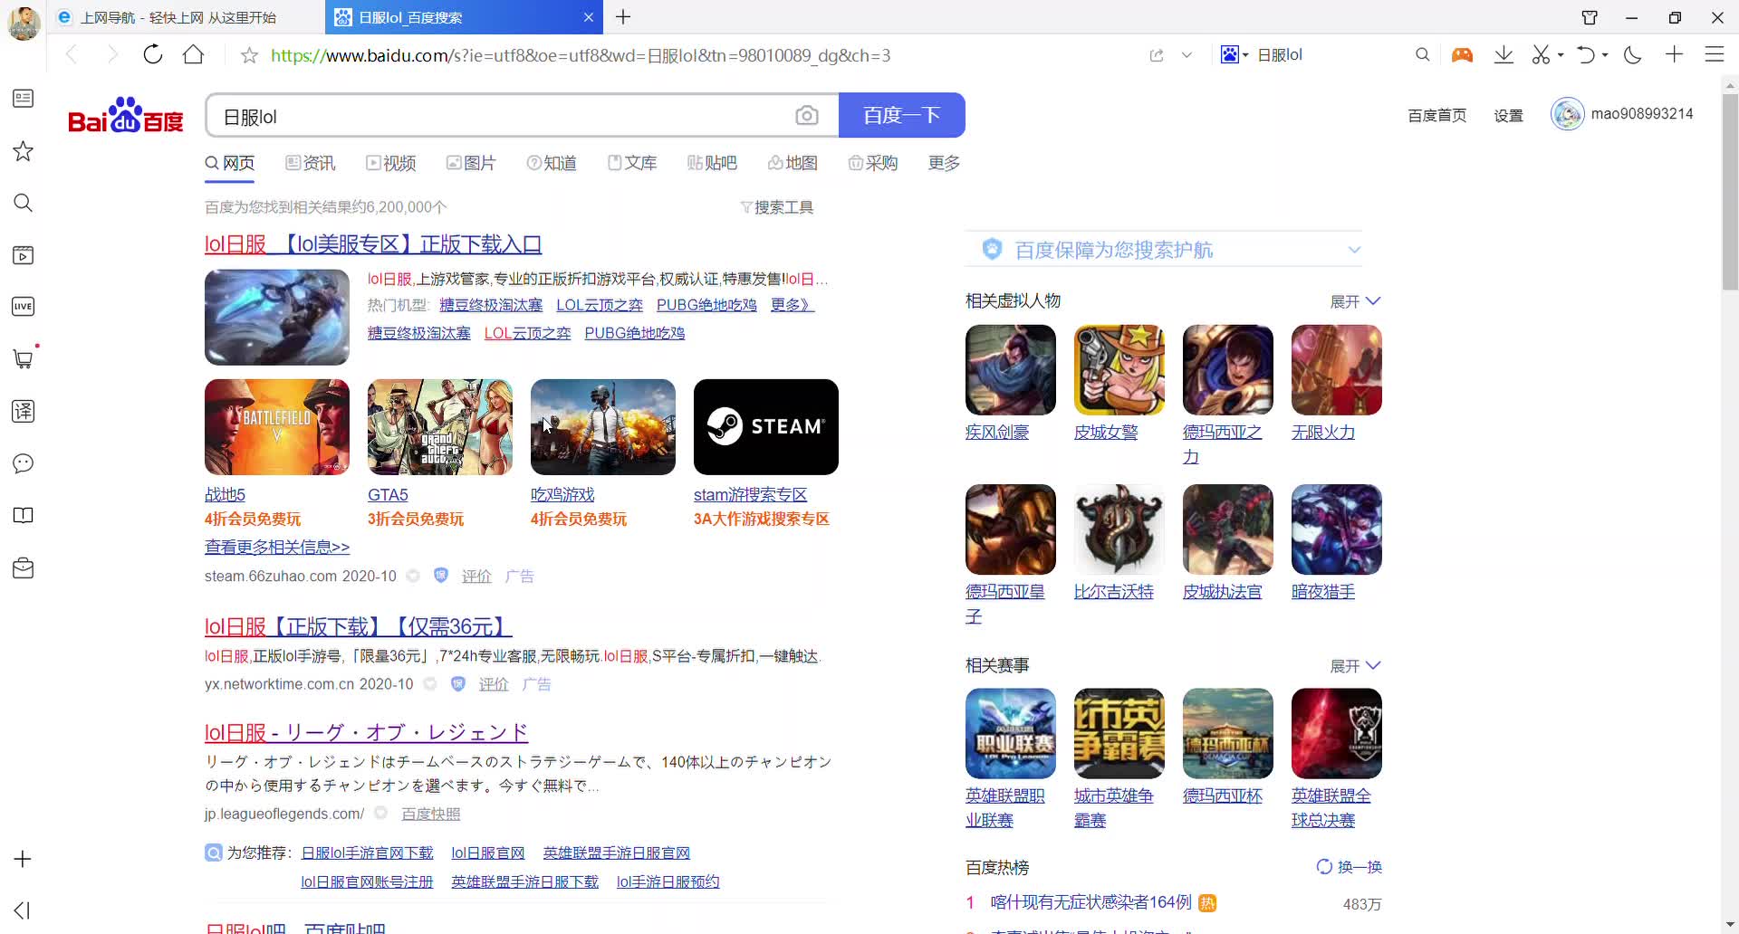Viewport: 1739px width, 934px height.
Task: Click the share page icon in address bar
Action: (x=1157, y=55)
